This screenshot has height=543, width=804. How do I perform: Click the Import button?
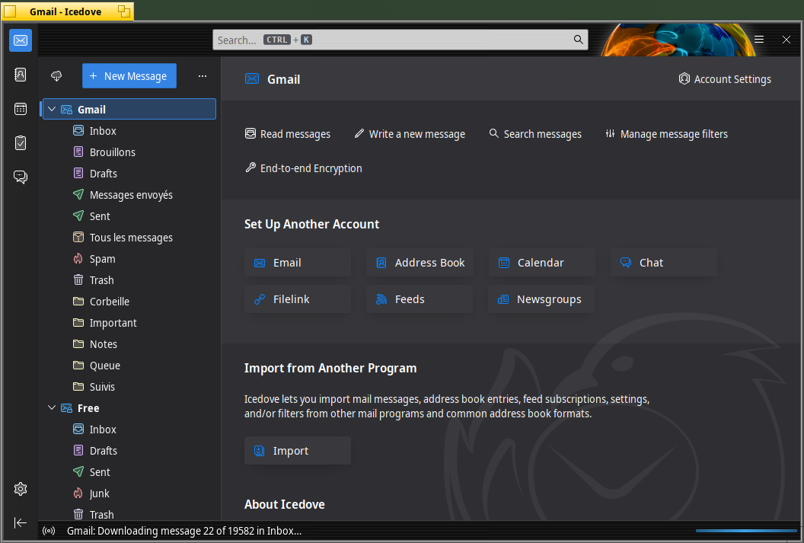(x=298, y=451)
